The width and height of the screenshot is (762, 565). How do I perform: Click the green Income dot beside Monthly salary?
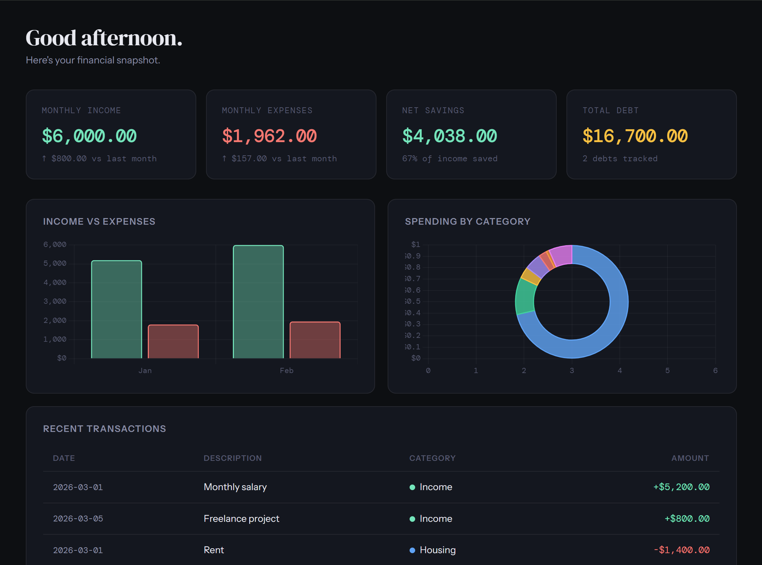pyautogui.click(x=412, y=487)
